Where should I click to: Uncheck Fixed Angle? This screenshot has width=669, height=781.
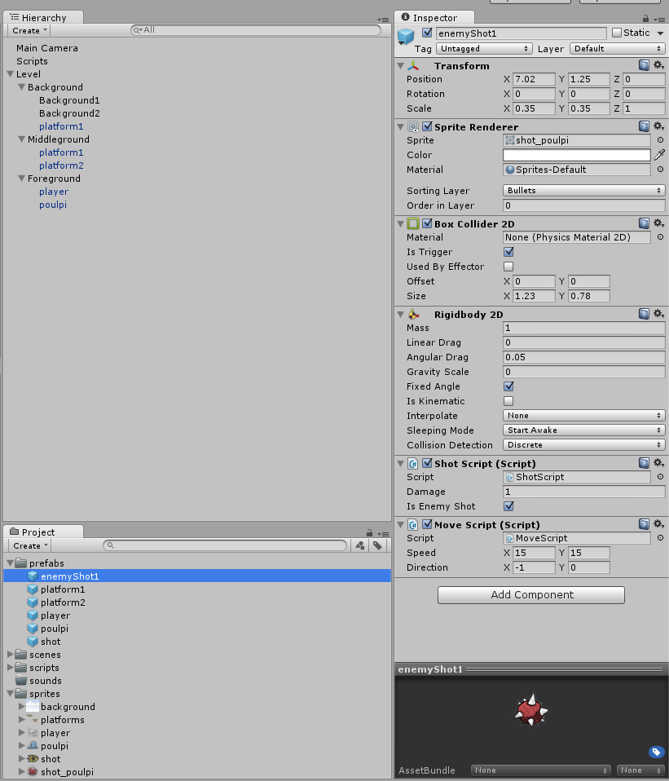508,386
